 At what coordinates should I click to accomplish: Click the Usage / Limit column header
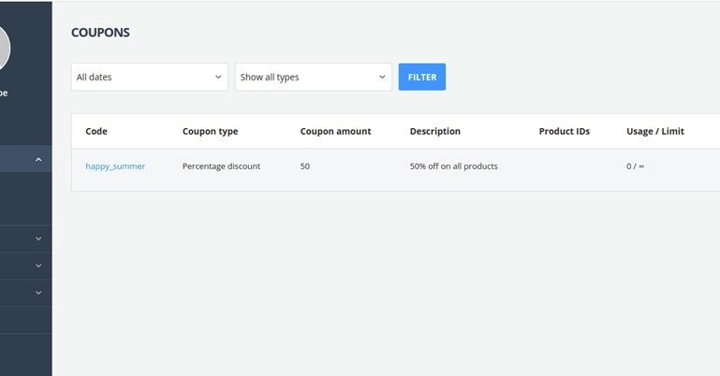655,131
